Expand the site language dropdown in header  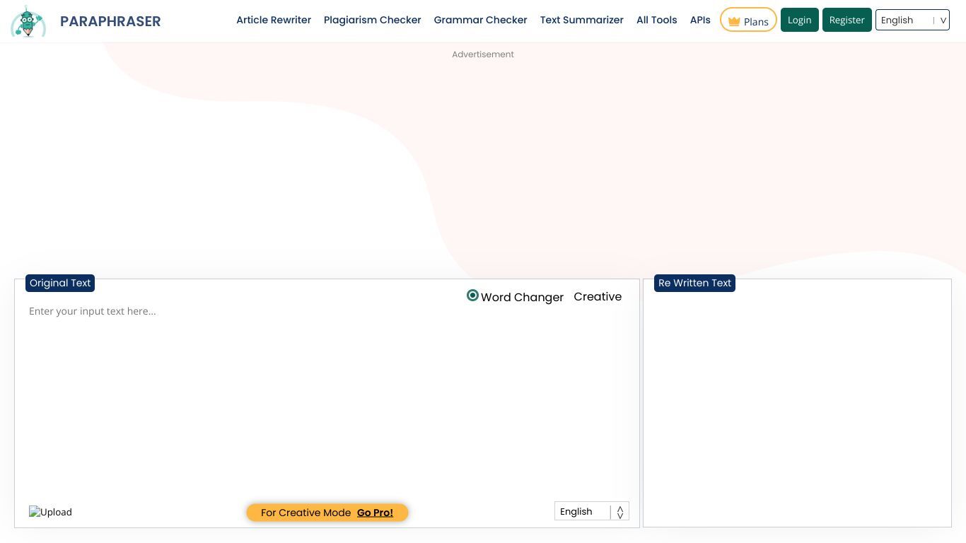pyautogui.click(x=912, y=20)
